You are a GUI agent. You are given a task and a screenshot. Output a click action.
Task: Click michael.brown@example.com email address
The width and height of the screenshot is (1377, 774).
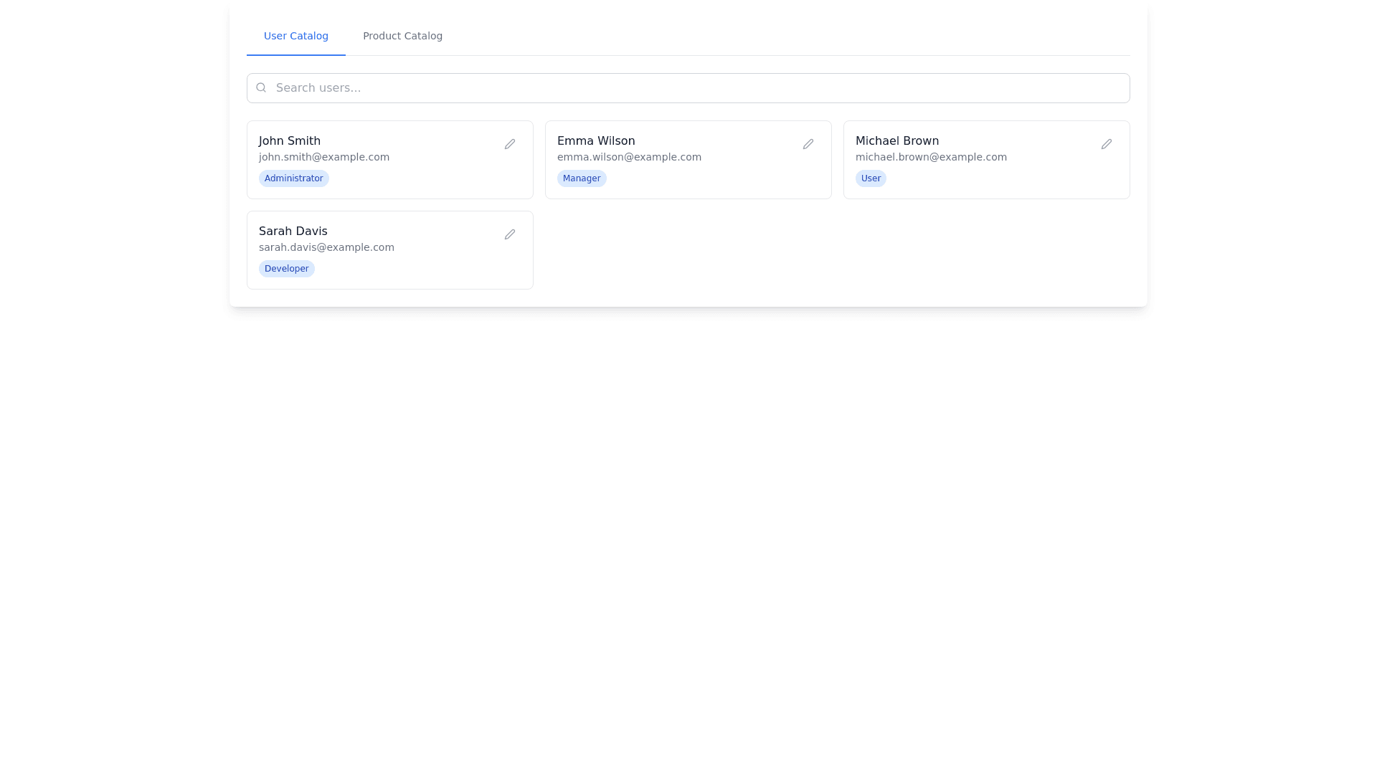click(931, 157)
